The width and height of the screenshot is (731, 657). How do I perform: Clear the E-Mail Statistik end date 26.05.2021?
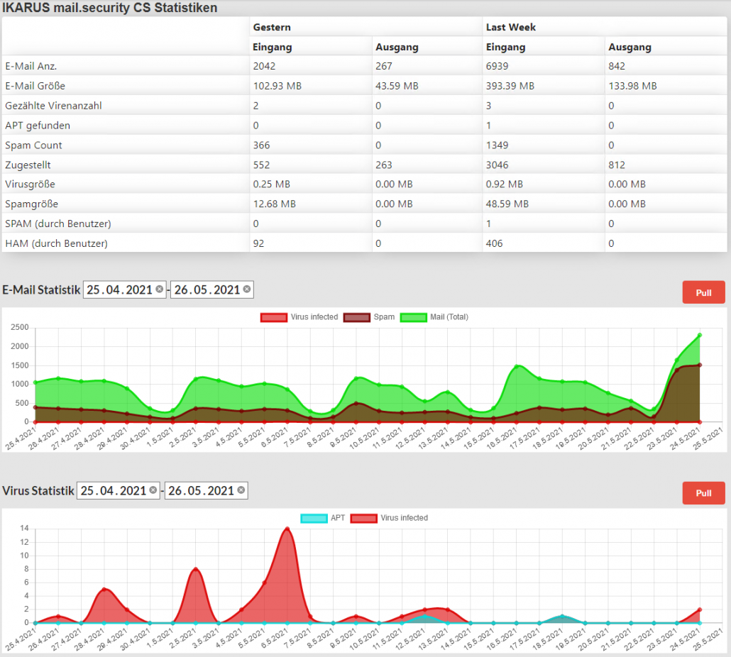(x=246, y=289)
